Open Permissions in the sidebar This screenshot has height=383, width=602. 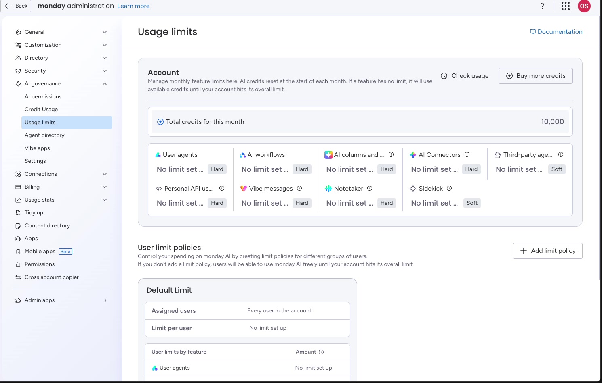62,264
